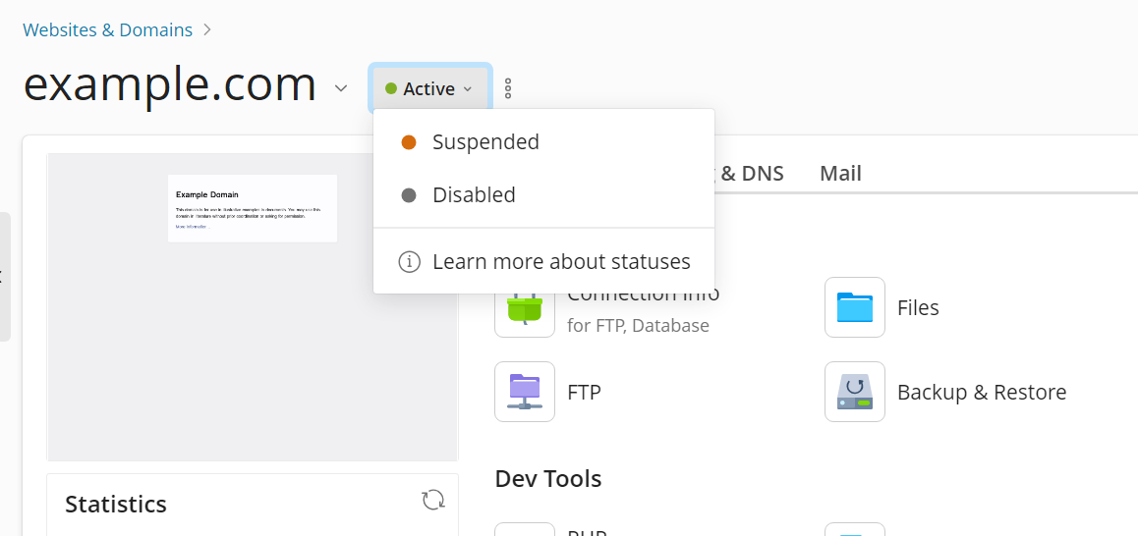This screenshot has width=1138, height=536.
Task: Open the Example Domain site preview thumbnail
Action: 252,208
